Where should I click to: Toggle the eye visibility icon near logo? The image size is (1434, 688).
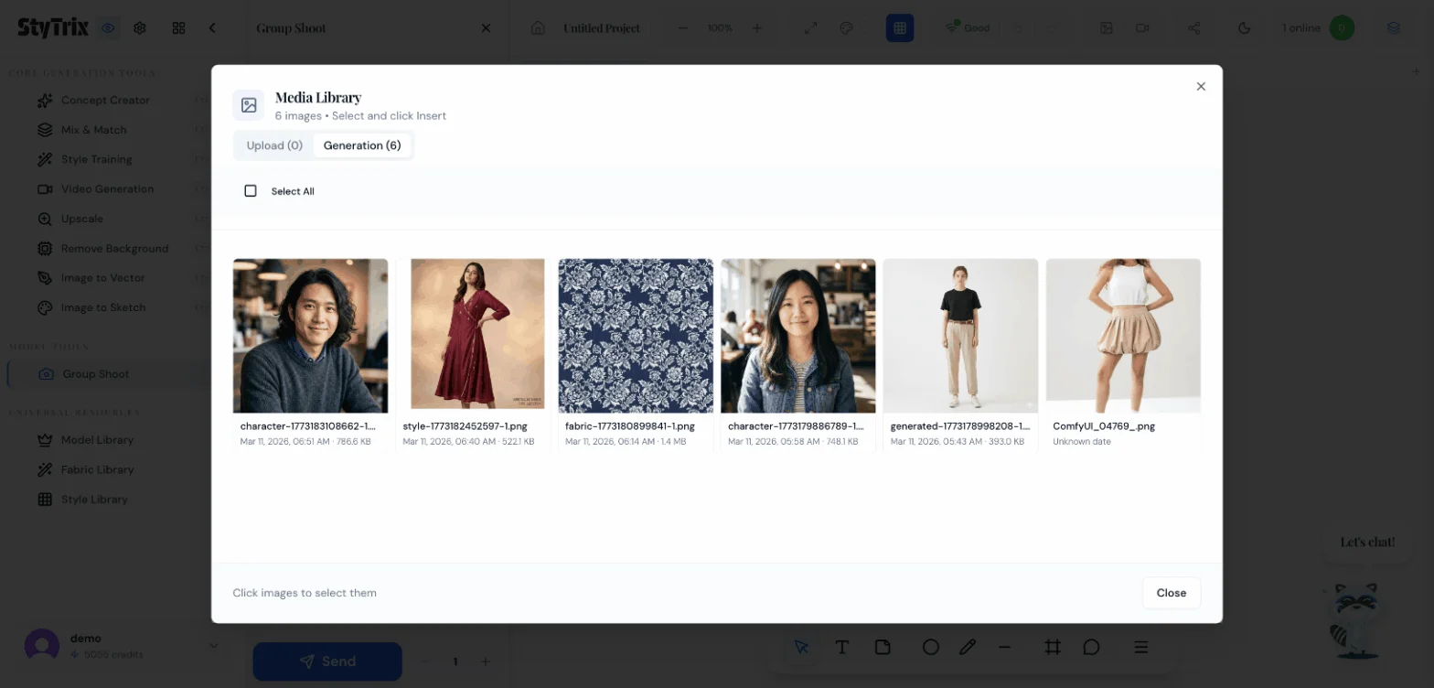[x=109, y=28]
